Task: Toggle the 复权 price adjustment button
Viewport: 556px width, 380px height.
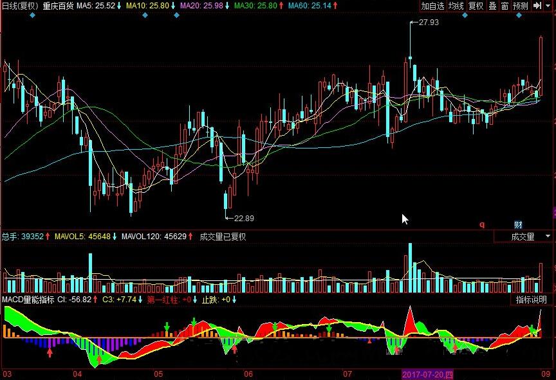Action: [x=476, y=6]
